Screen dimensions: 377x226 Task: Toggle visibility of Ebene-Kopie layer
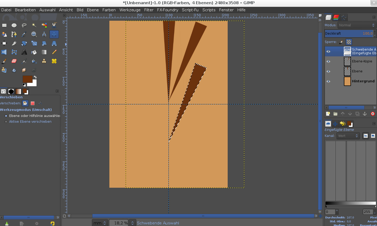coord(328,61)
